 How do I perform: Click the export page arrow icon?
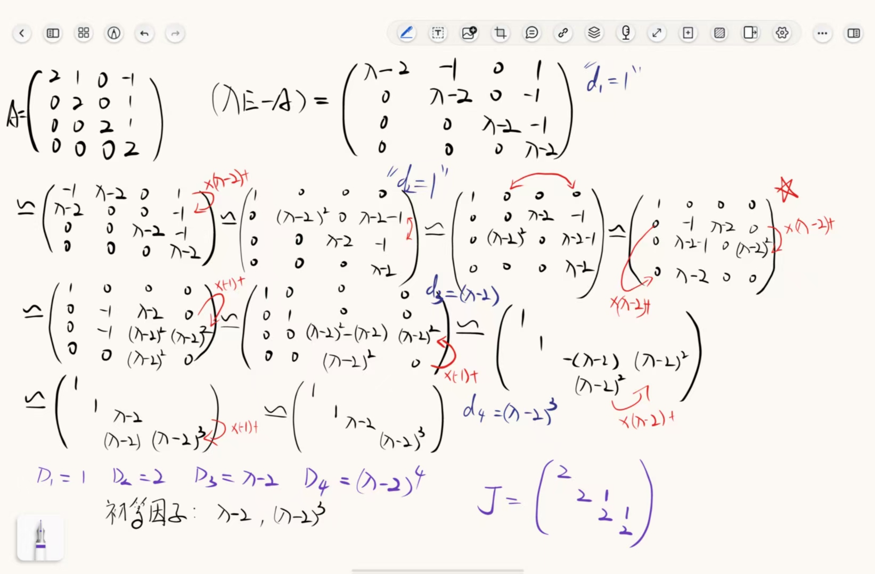pos(751,33)
